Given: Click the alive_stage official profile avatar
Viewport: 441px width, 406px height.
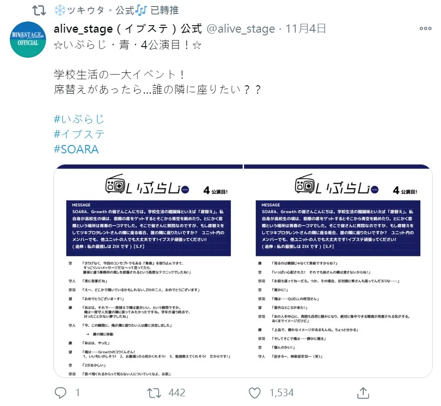Looking at the screenshot, I should pos(28,40).
